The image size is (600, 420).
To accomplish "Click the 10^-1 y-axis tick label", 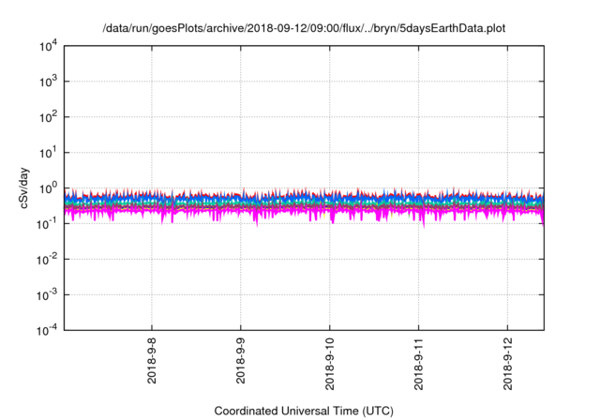I will click(48, 223).
